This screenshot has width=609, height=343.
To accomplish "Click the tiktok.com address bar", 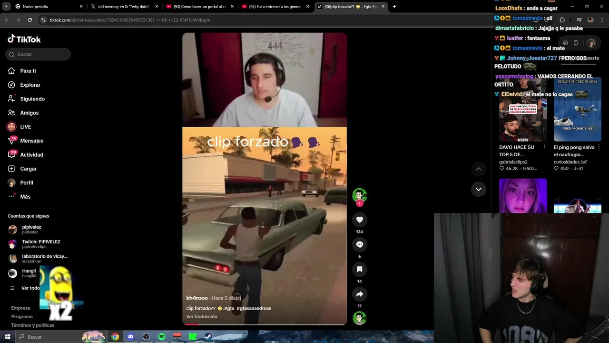I will click(266, 20).
